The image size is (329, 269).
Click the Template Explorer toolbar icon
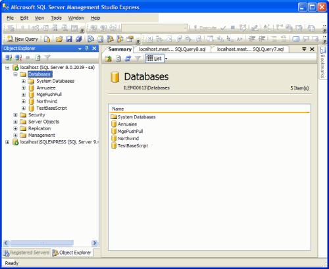tap(120, 39)
